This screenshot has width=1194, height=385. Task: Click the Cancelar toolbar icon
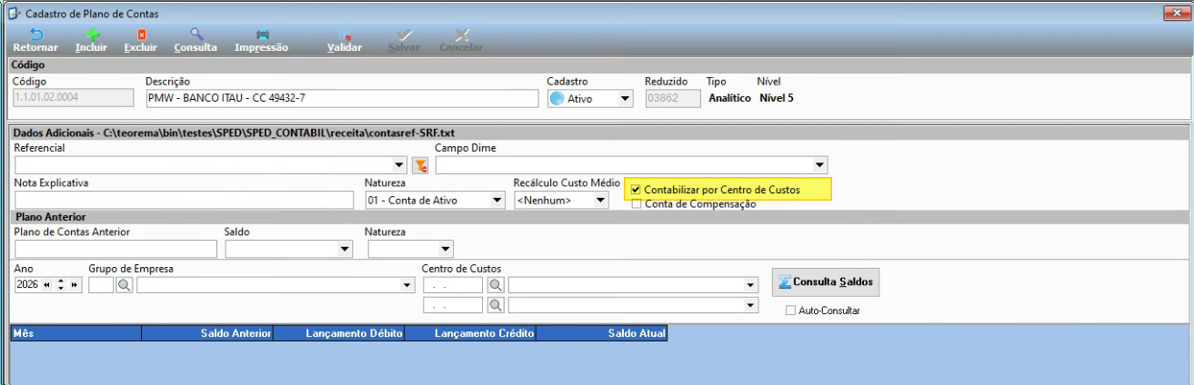[x=461, y=35]
